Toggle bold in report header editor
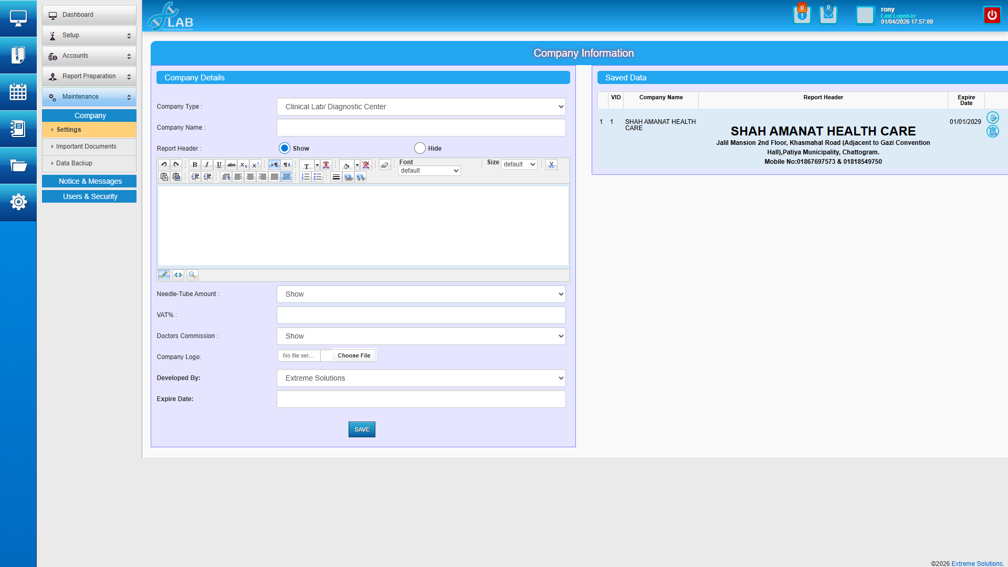 [195, 165]
